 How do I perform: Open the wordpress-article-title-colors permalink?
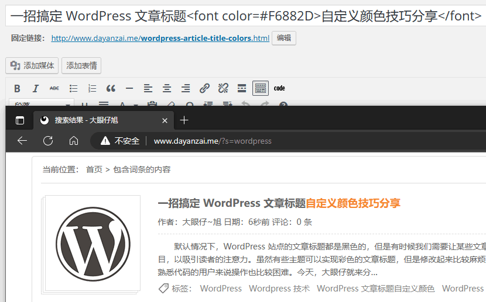click(160, 39)
